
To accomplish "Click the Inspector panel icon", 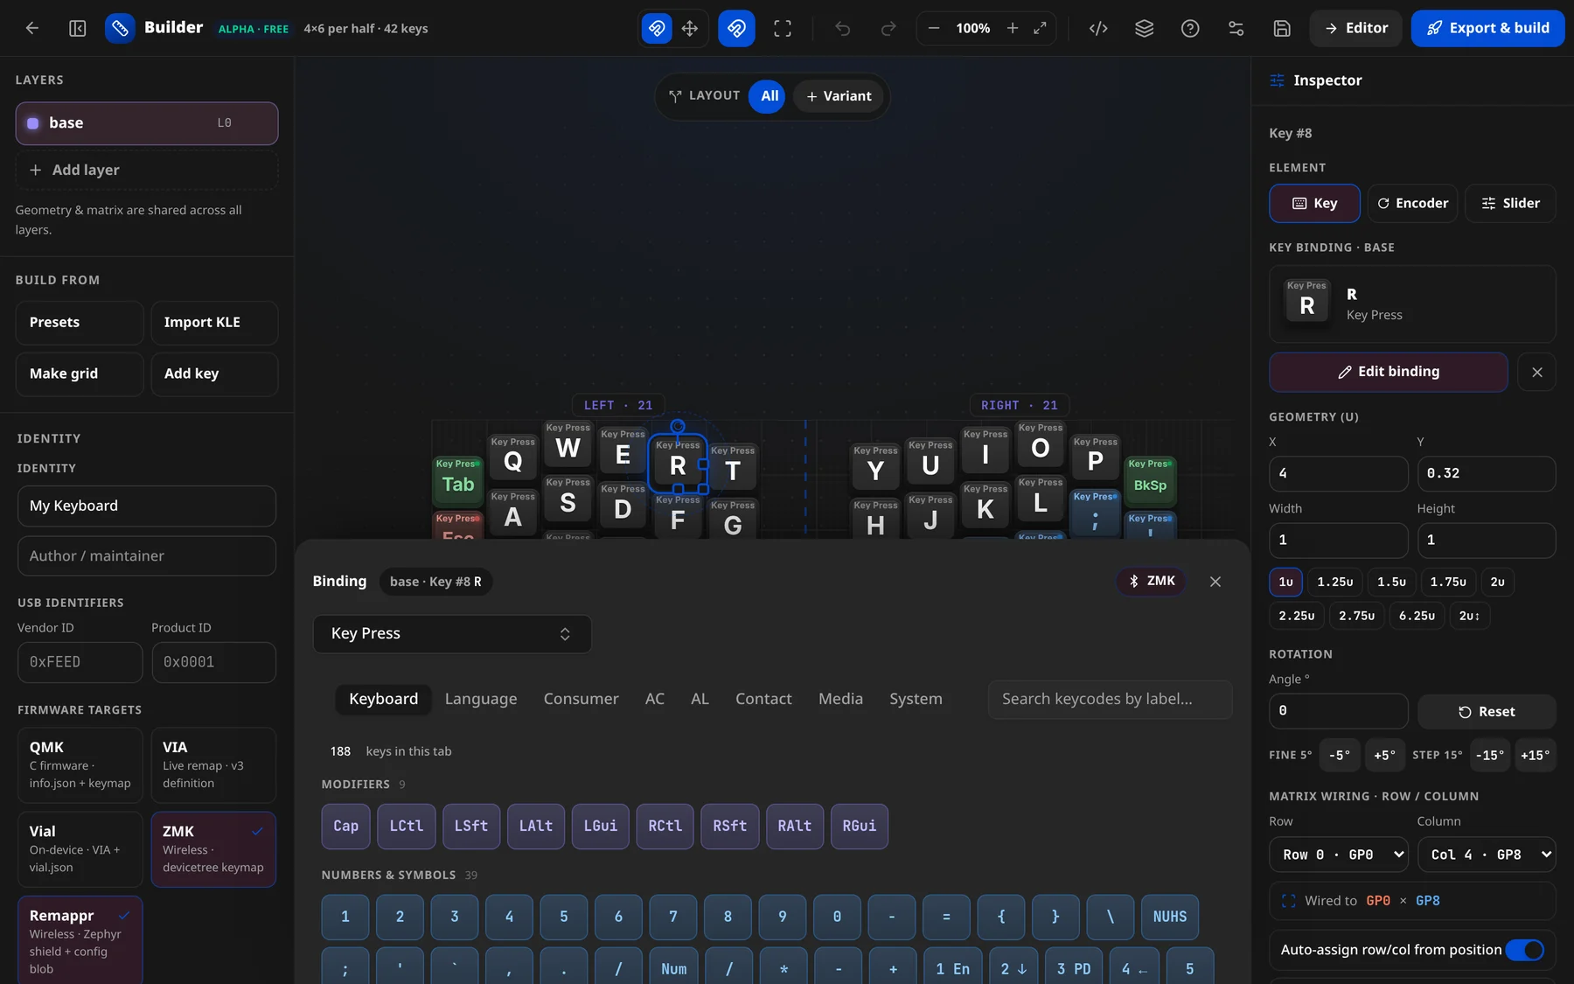I will pyautogui.click(x=1277, y=80).
